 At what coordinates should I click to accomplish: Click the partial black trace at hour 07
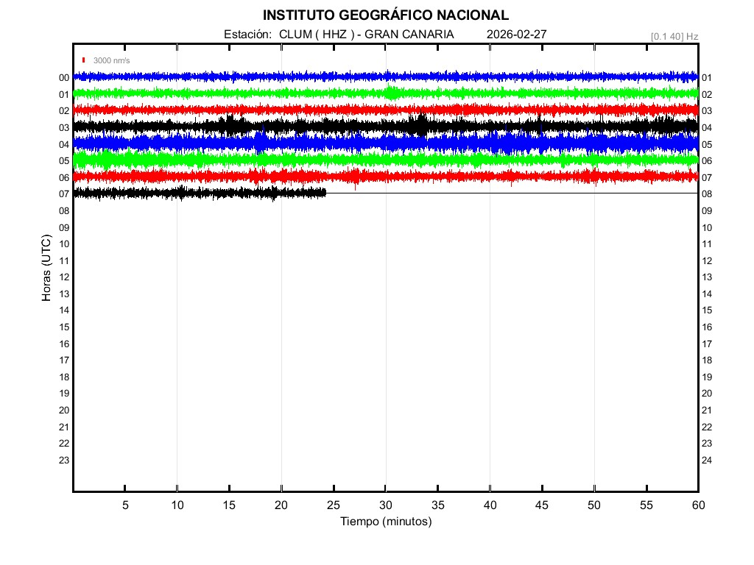click(199, 193)
